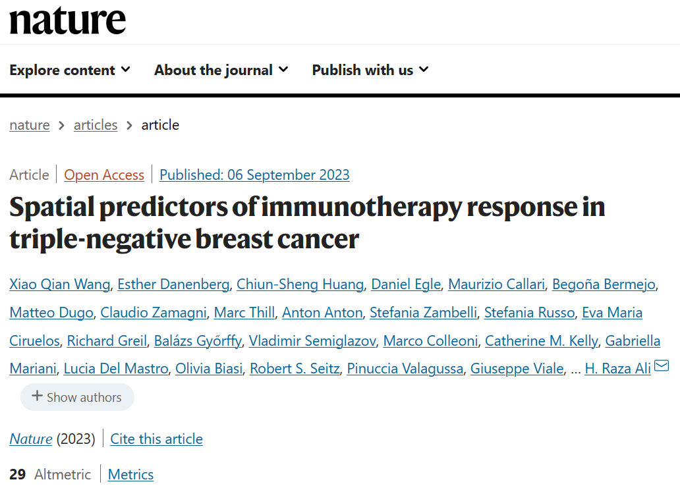Click author Maurizio Callari
The height and width of the screenshot is (486, 680).
point(496,284)
